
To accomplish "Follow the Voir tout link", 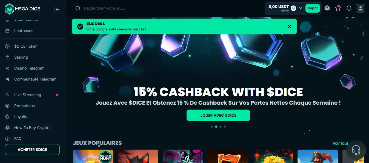I will pos(340,143).
